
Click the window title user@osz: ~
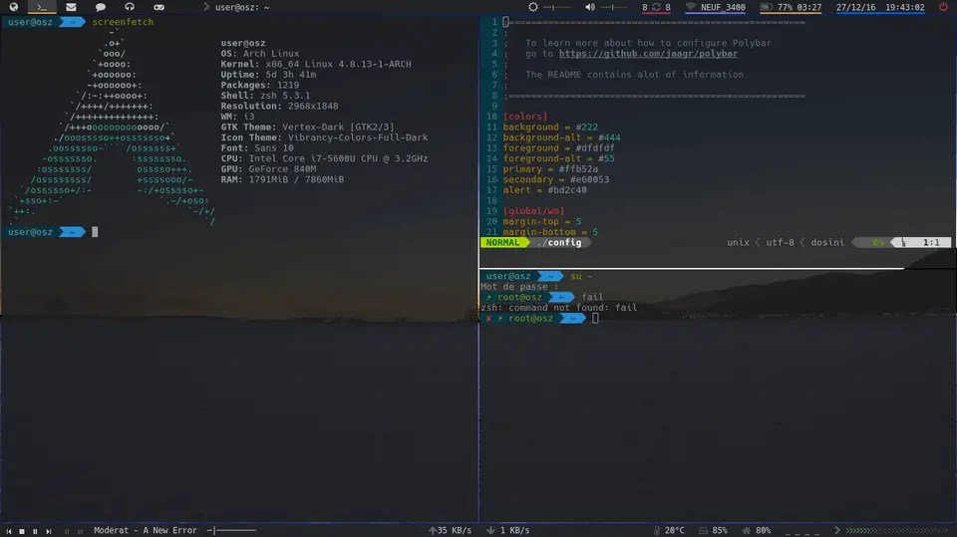[x=241, y=7]
